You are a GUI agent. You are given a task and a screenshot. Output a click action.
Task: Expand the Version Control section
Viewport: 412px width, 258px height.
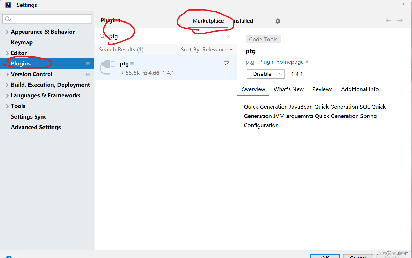(7, 75)
